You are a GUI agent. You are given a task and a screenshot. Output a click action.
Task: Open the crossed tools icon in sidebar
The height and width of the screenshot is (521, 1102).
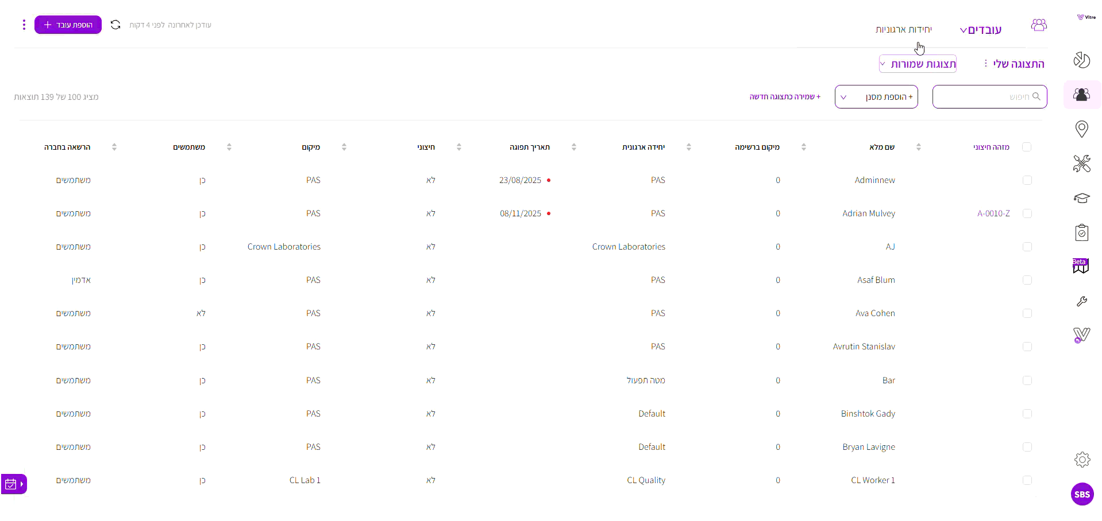(1082, 164)
